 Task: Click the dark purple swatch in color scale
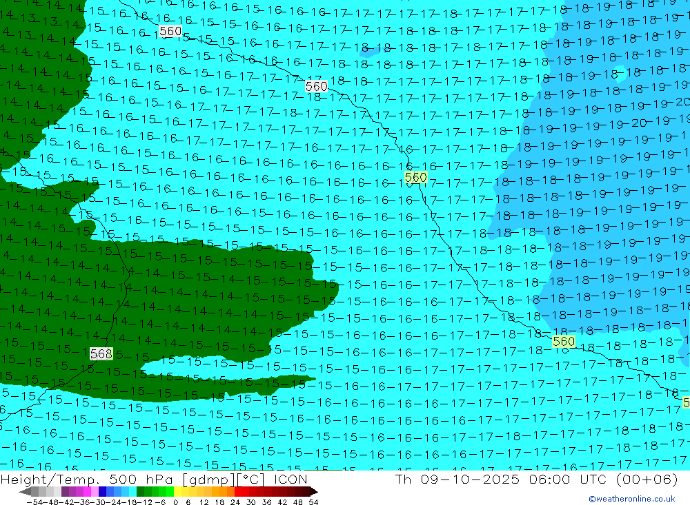pyautogui.click(x=65, y=491)
